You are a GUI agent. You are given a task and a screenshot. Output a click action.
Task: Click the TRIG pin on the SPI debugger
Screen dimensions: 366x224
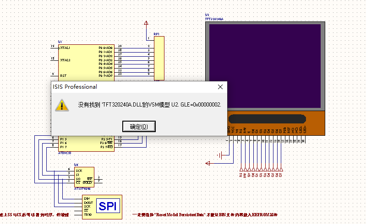(x=88, y=215)
